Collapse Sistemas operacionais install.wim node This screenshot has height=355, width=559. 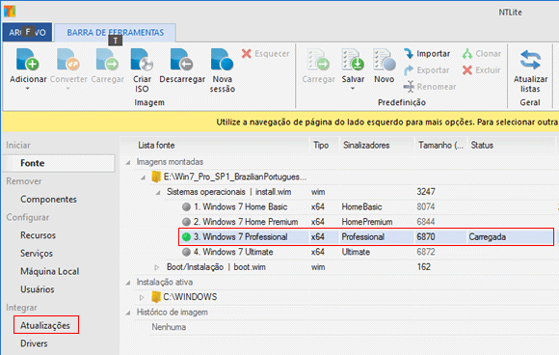pyautogui.click(x=158, y=192)
